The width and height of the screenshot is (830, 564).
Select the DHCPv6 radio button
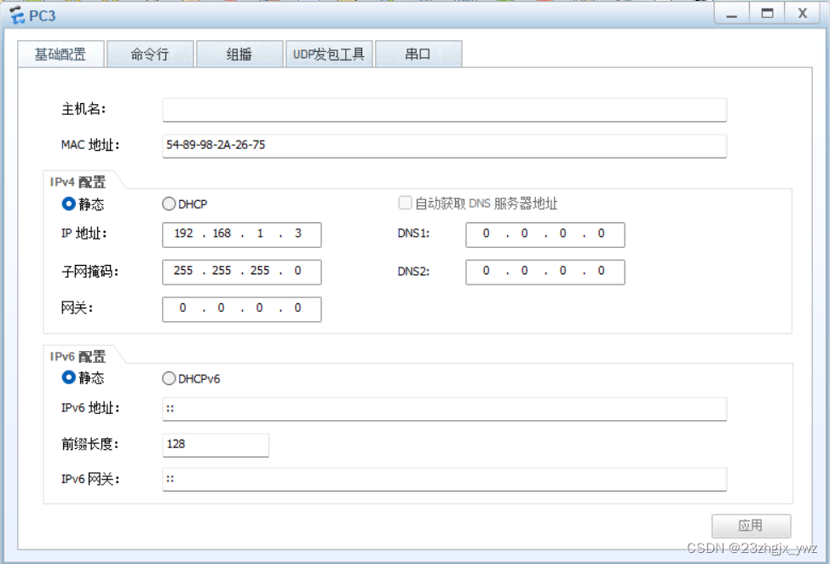pyautogui.click(x=169, y=378)
